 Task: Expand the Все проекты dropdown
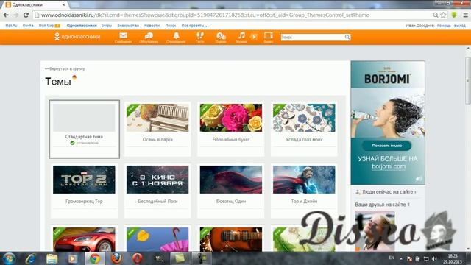click(194, 26)
